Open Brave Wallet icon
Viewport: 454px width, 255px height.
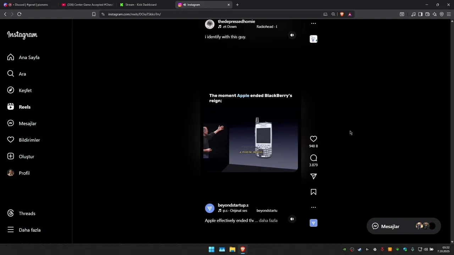pos(427,14)
